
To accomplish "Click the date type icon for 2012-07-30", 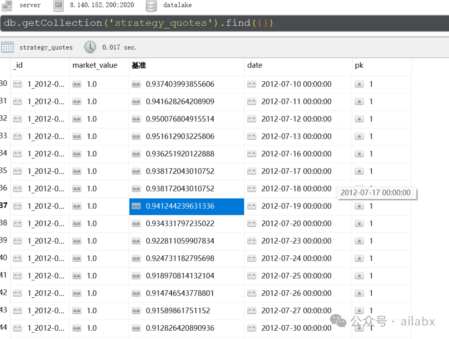I will pyautogui.click(x=252, y=328).
